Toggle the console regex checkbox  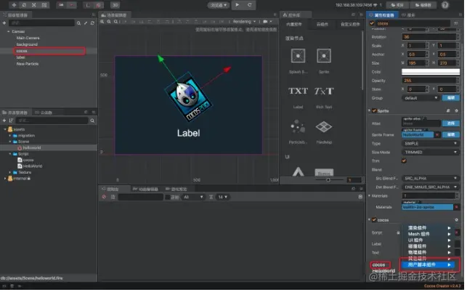[x=168, y=198]
